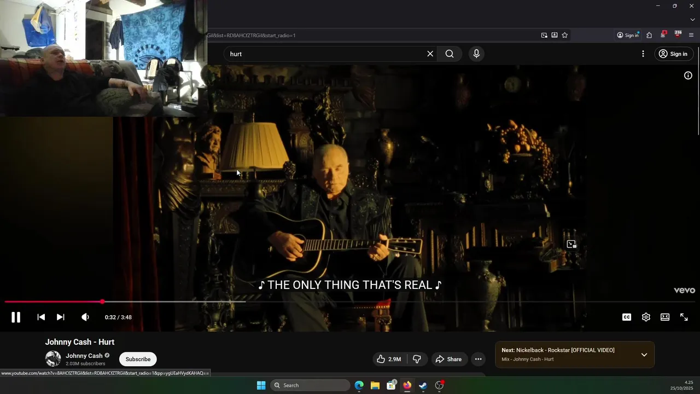Viewport: 700px width, 394px height.
Task: Click the picture-in-picture overlay icon on video
Action: coord(571,245)
